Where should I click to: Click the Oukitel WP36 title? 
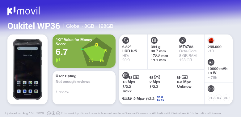(34, 26)
